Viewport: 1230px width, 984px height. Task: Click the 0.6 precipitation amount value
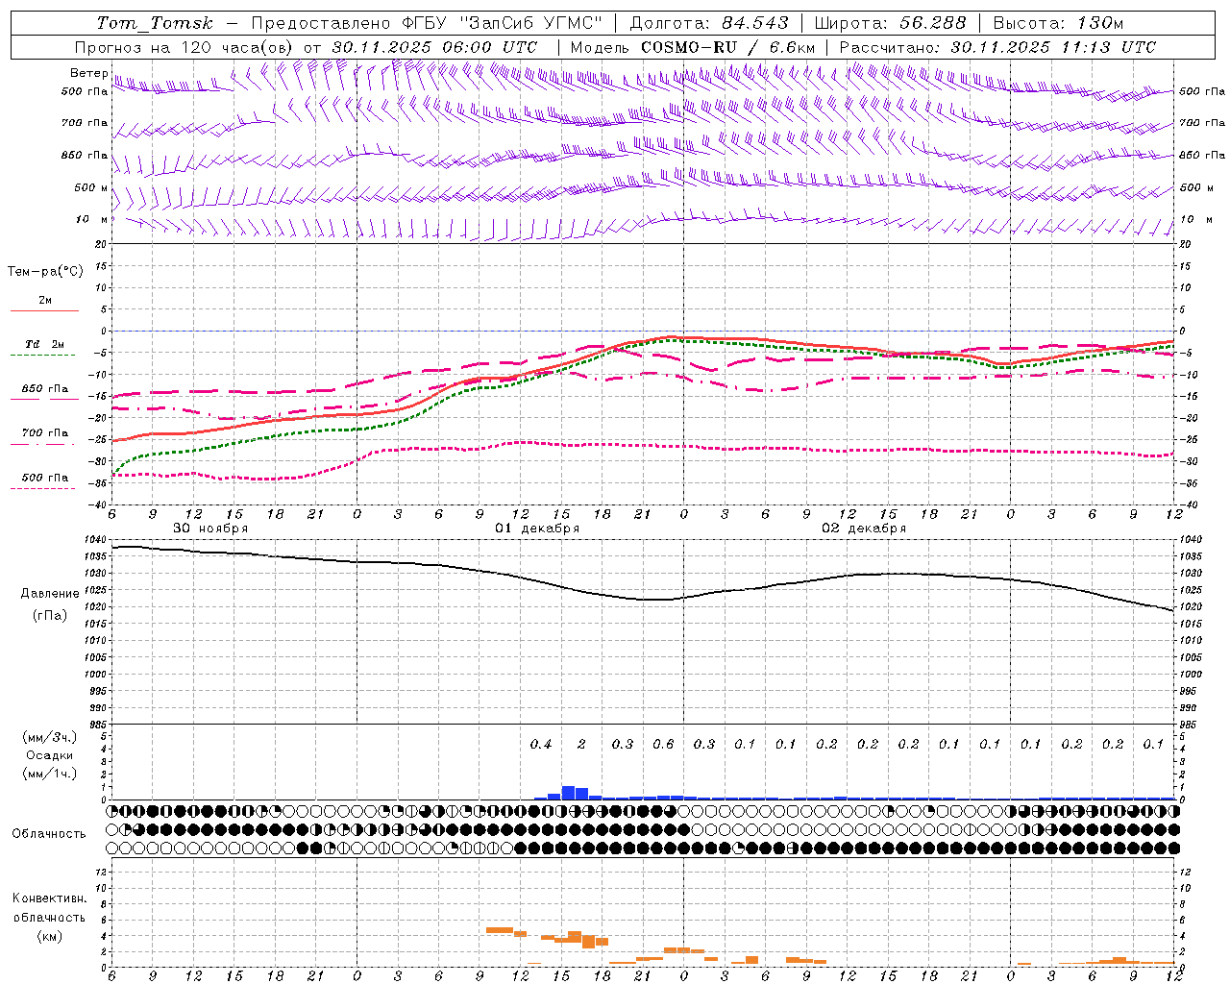663,744
